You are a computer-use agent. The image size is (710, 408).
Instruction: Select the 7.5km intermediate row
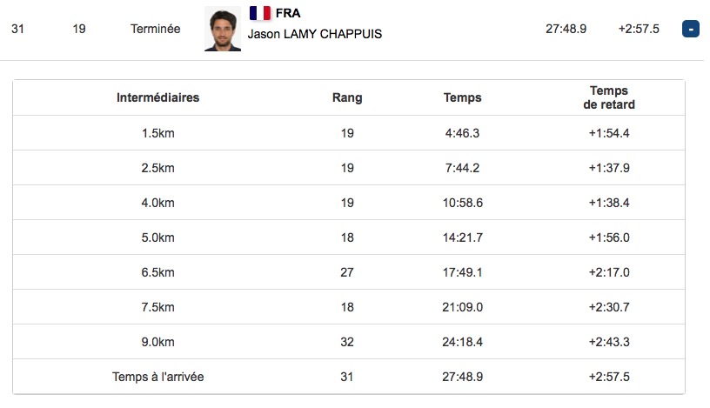pos(349,307)
